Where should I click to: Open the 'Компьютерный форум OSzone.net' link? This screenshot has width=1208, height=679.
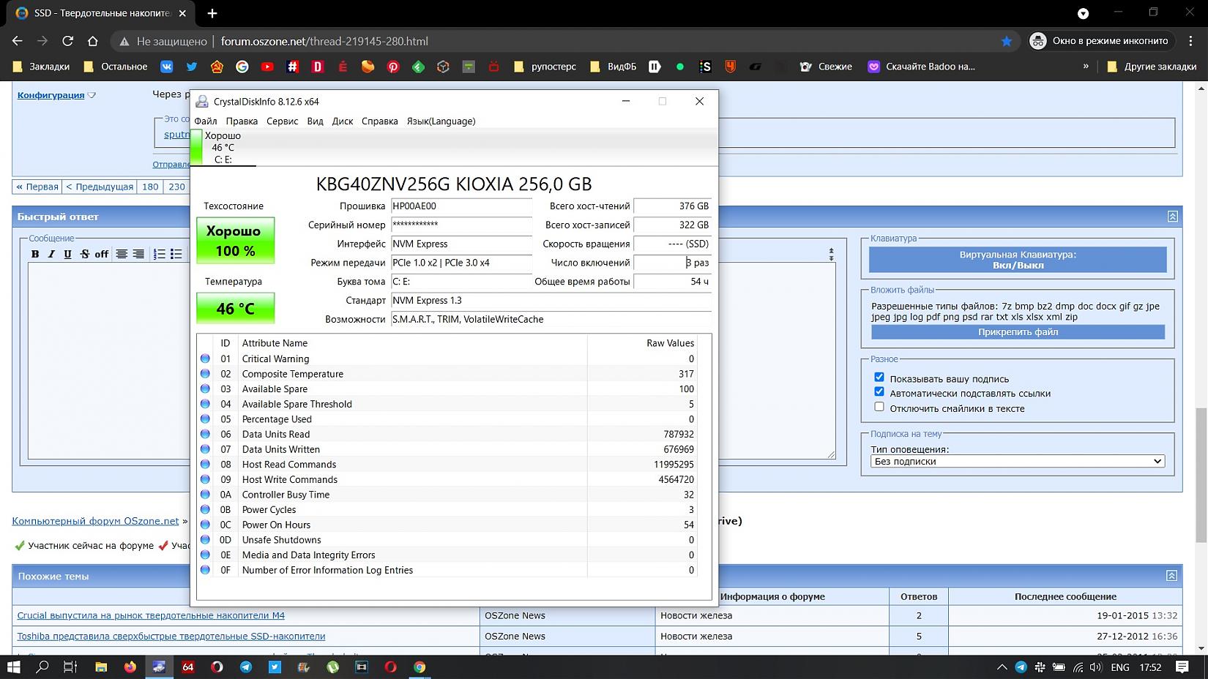[x=95, y=521]
